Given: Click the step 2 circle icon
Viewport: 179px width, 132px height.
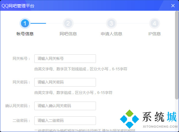Looking at the screenshot, I should point(68,23).
